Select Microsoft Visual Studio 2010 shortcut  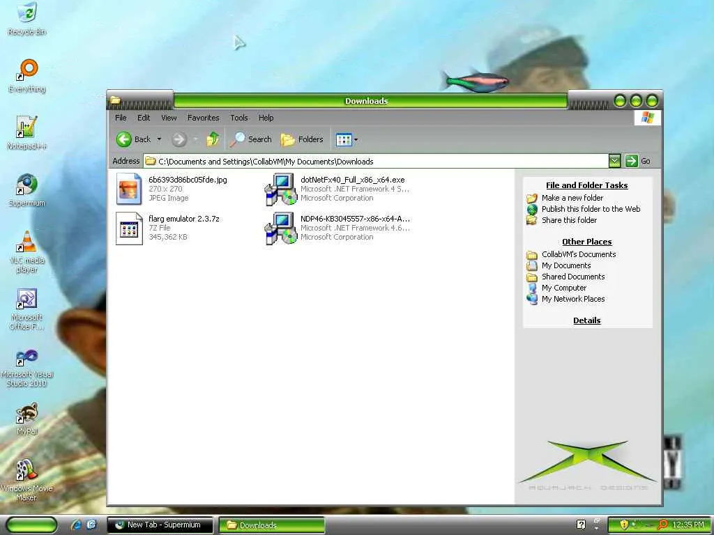coord(27,368)
